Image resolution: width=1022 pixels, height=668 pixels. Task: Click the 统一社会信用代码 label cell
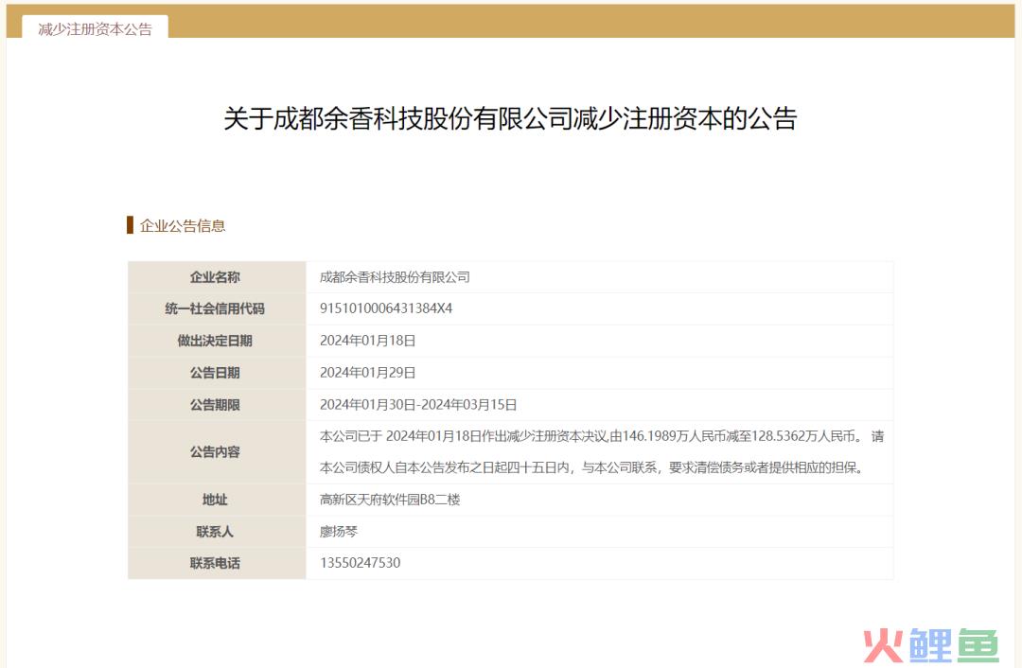216,308
